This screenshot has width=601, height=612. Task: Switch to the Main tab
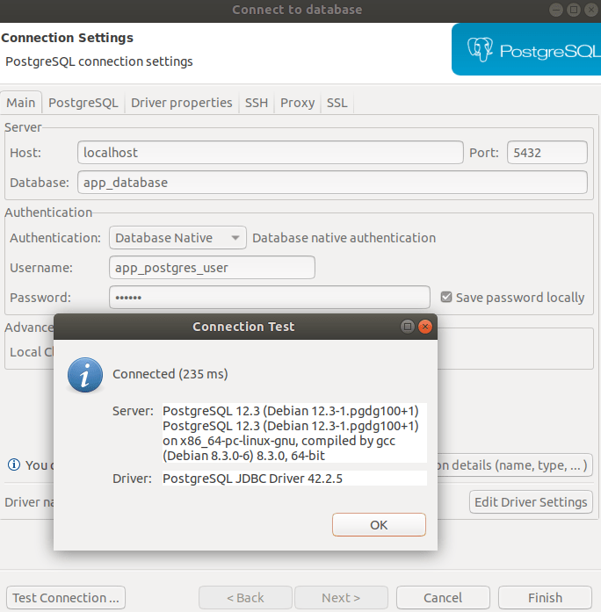tap(21, 102)
